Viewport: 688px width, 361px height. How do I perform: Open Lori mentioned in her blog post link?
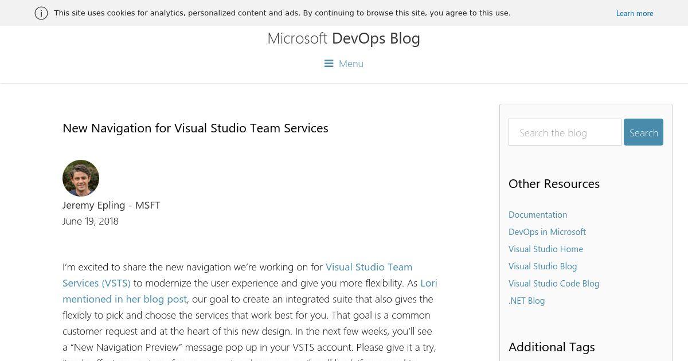pyautogui.click(x=250, y=291)
